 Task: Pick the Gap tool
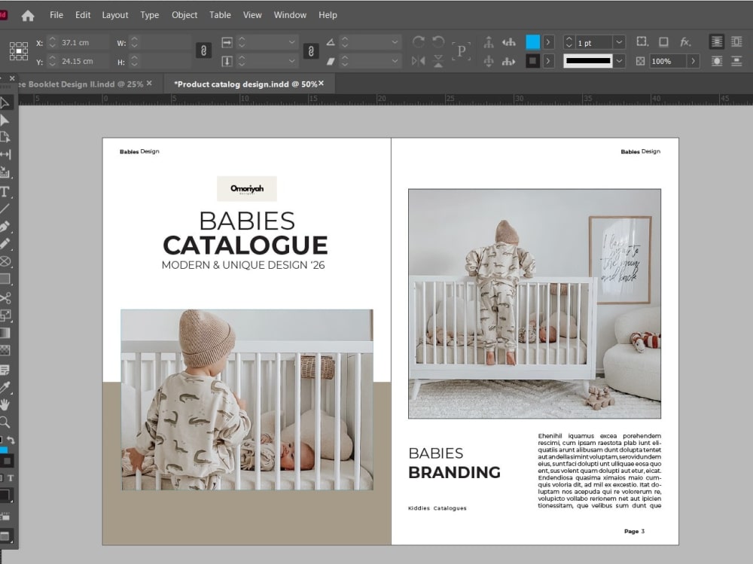coord(5,154)
